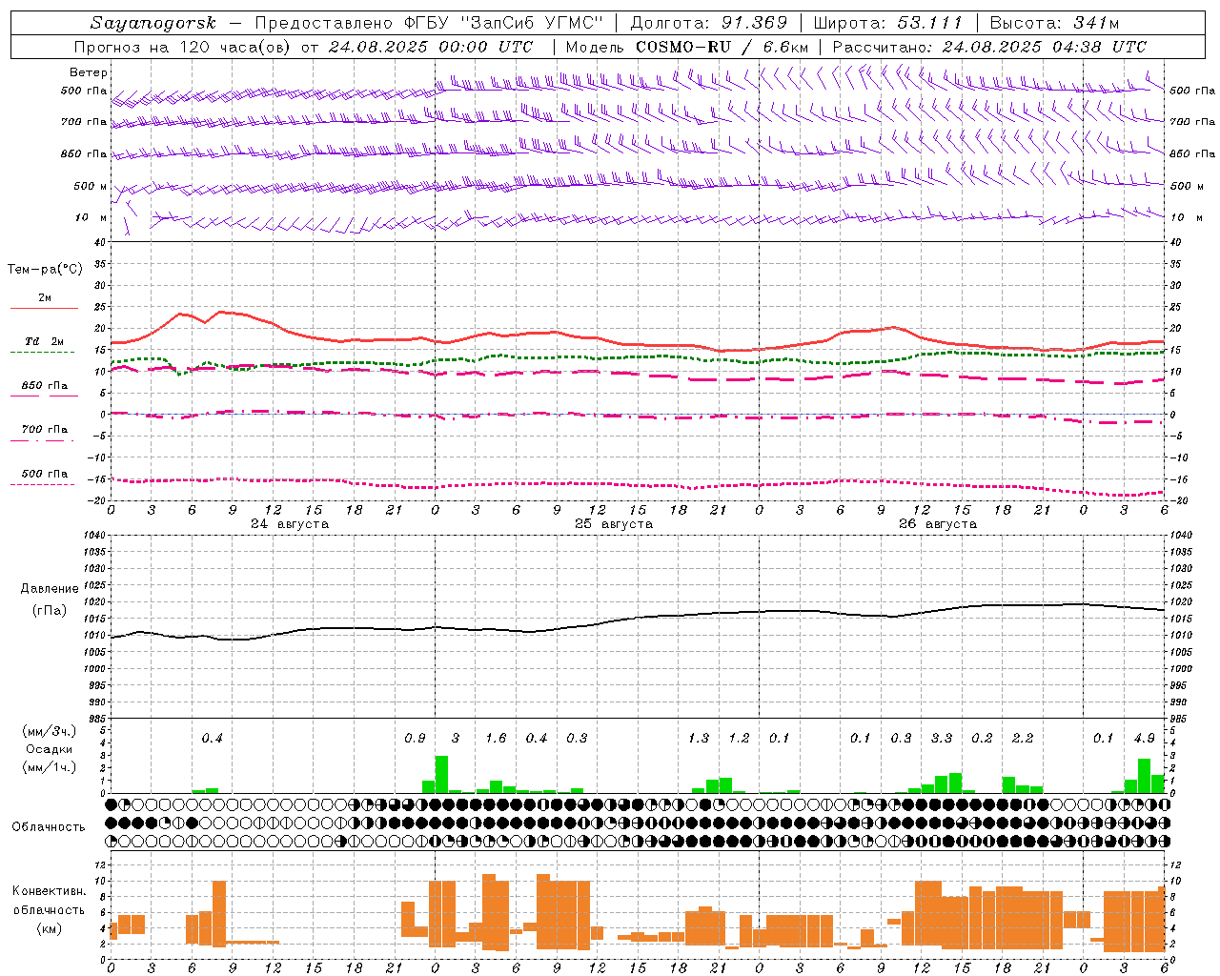Click the 'Td 2м' dew point legend entry
1220x976 pixels.
pos(45,341)
